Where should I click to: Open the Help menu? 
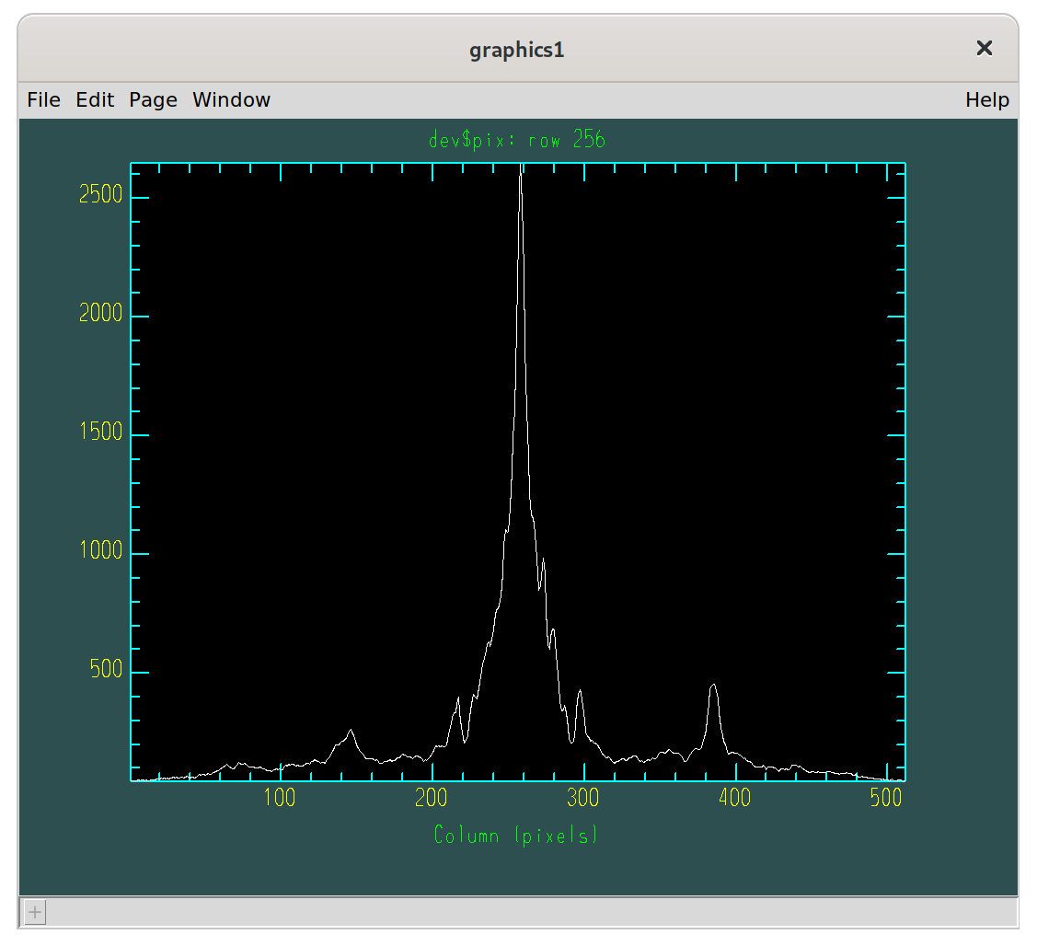(986, 99)
